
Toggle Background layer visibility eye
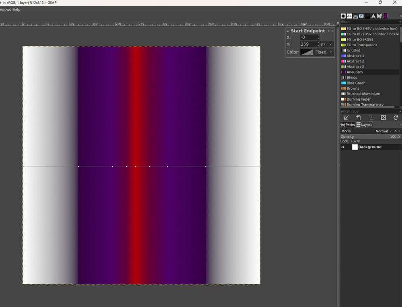pos(343,147)
